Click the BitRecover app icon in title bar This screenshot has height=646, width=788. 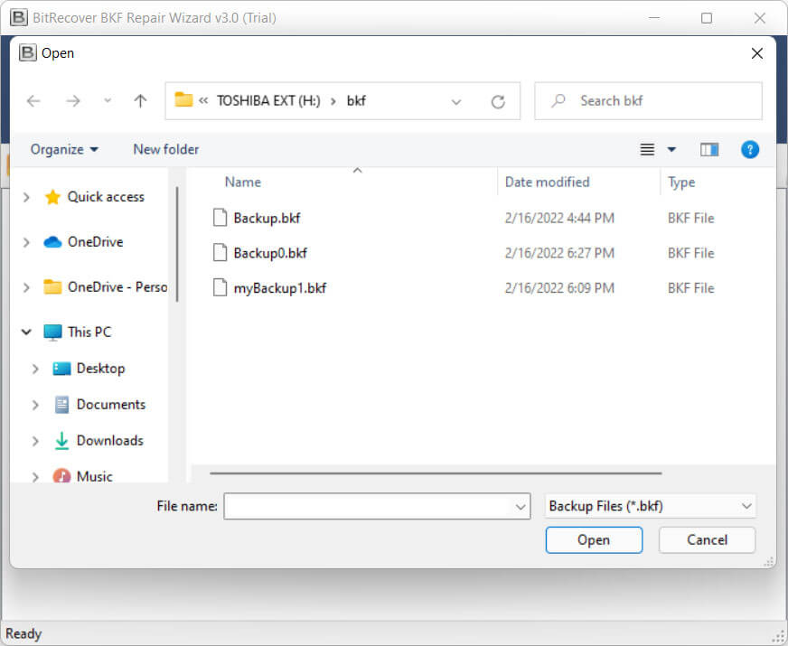pyautogui.click(x=19, y=17)
